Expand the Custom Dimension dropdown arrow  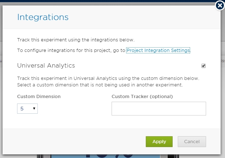tap(34, 108)
